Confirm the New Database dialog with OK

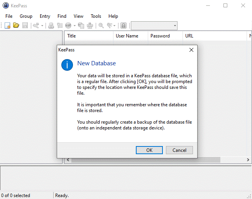(149, 150)
